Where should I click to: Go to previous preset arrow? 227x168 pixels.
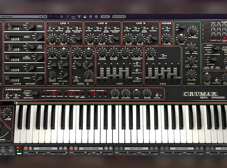click(x=41, y=17)
